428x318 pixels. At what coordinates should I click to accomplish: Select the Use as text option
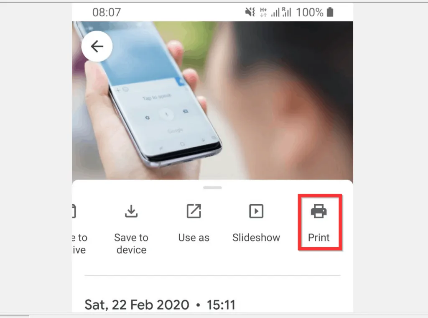coord(194,237)
